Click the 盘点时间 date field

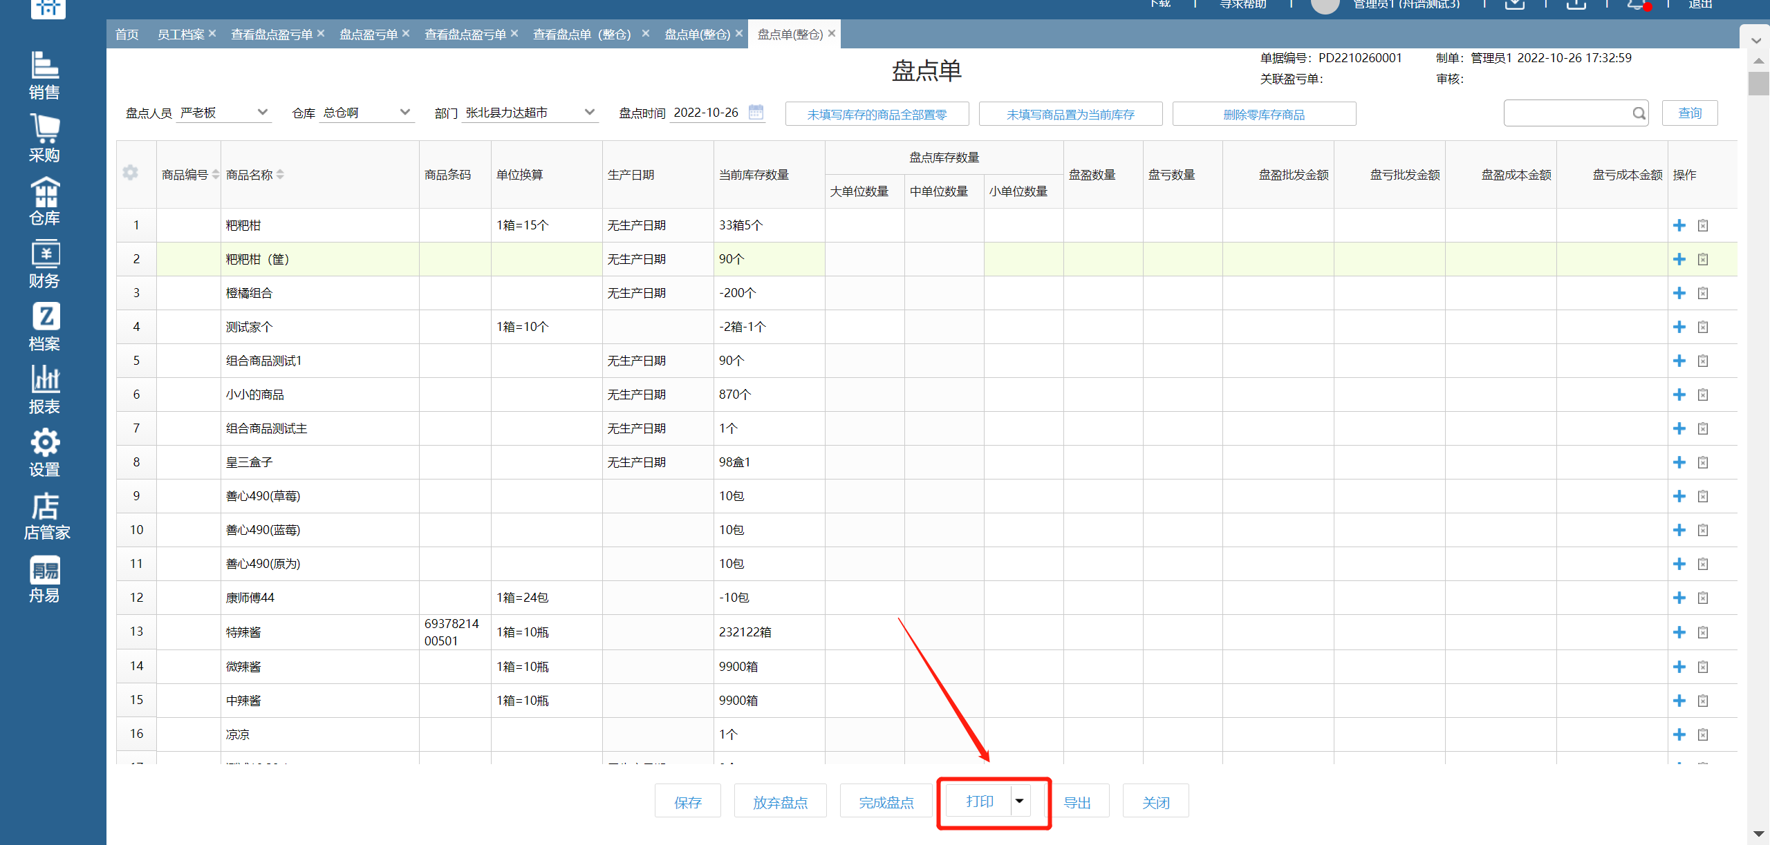pos(707,112)
